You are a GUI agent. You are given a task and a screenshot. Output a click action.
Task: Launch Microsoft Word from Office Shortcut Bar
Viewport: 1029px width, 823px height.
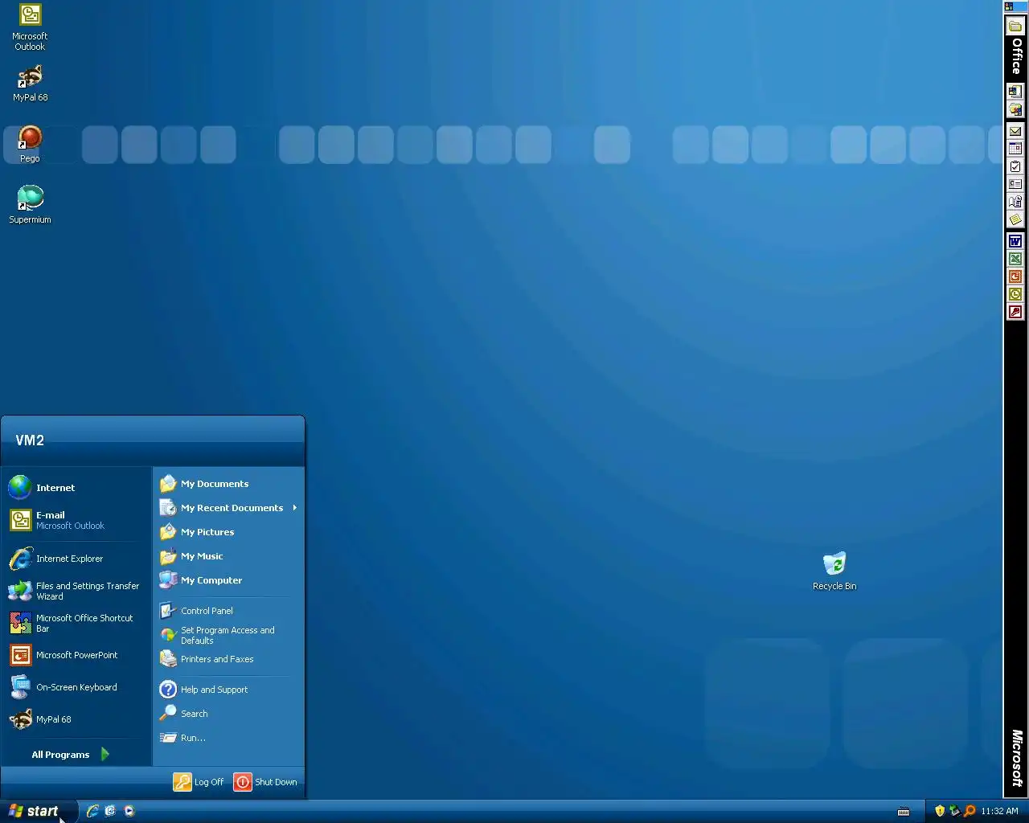point(1015,241)
